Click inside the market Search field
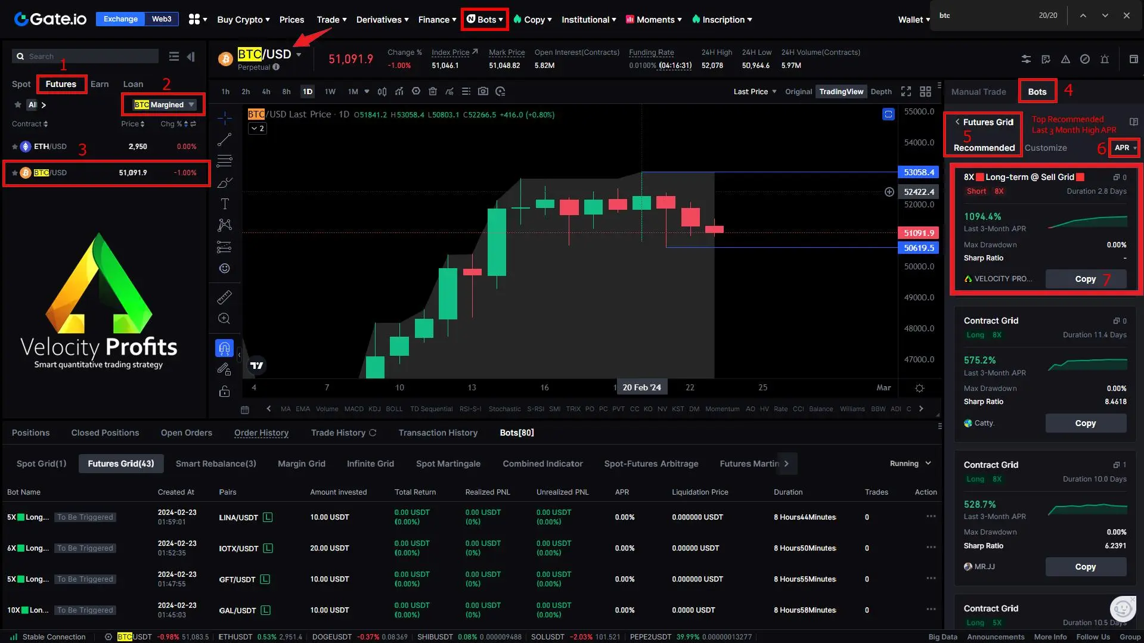 click(85, 57)
